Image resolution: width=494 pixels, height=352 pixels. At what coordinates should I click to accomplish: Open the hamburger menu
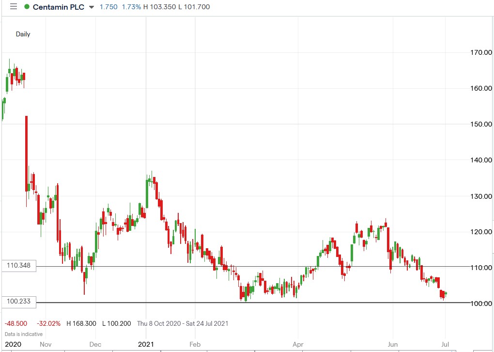(x=13, y=7)
